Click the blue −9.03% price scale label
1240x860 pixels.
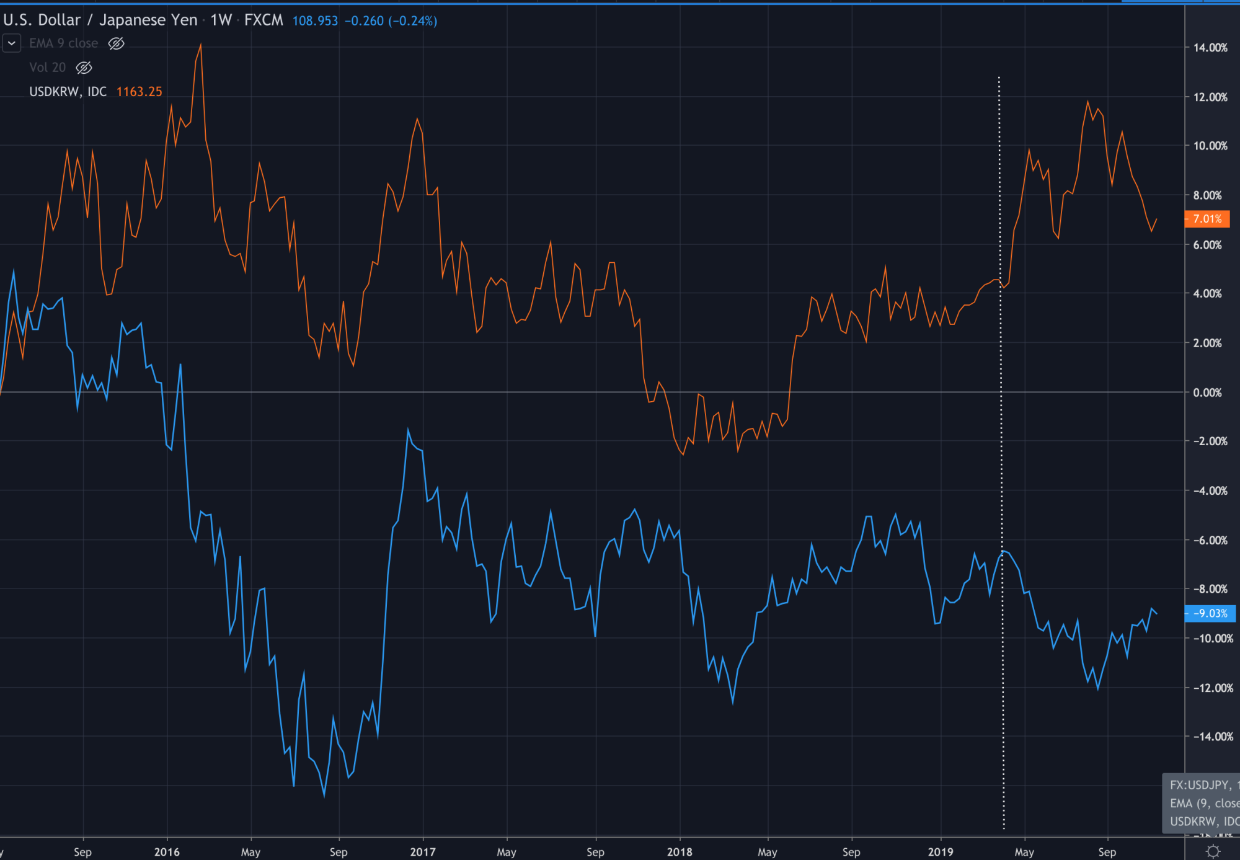1210,613
